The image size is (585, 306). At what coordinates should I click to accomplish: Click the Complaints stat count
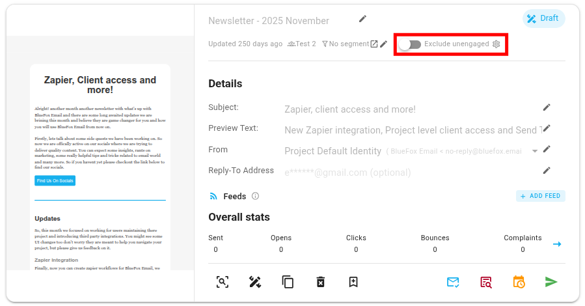523,249
